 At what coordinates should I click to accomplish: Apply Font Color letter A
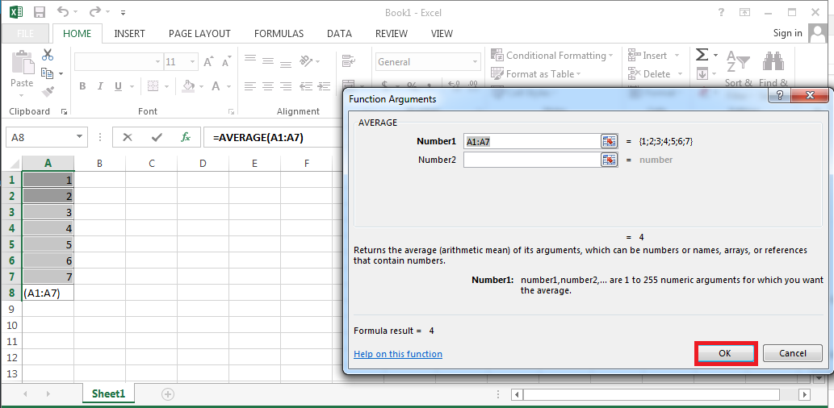click(216, 86)
